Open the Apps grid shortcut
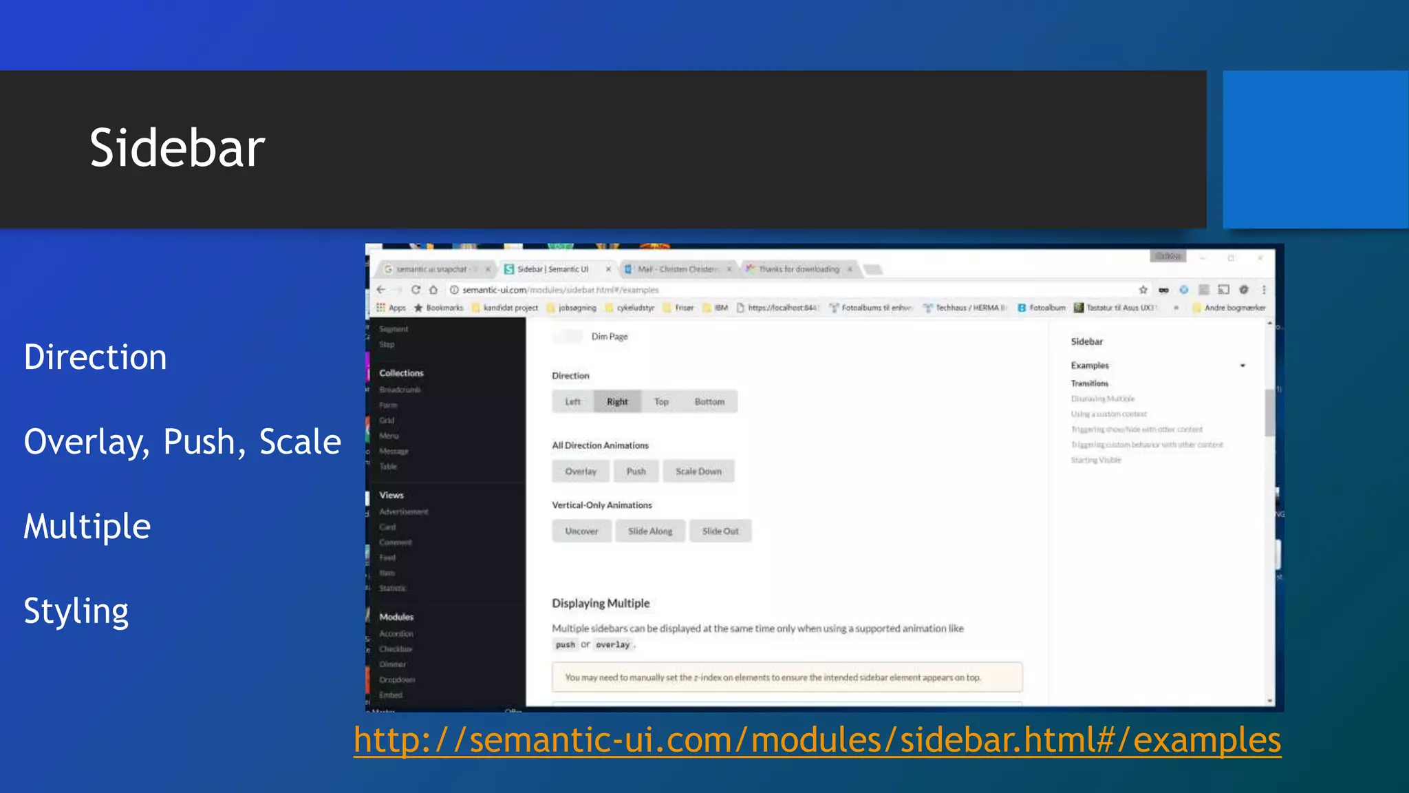This screenshot has width=1409, height=793. coord(391,308)
